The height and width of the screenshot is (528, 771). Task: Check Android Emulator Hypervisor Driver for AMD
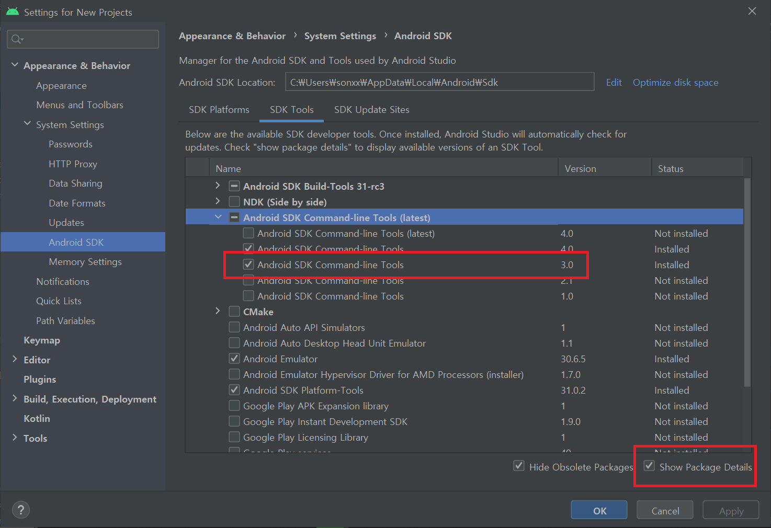point(234,374)
